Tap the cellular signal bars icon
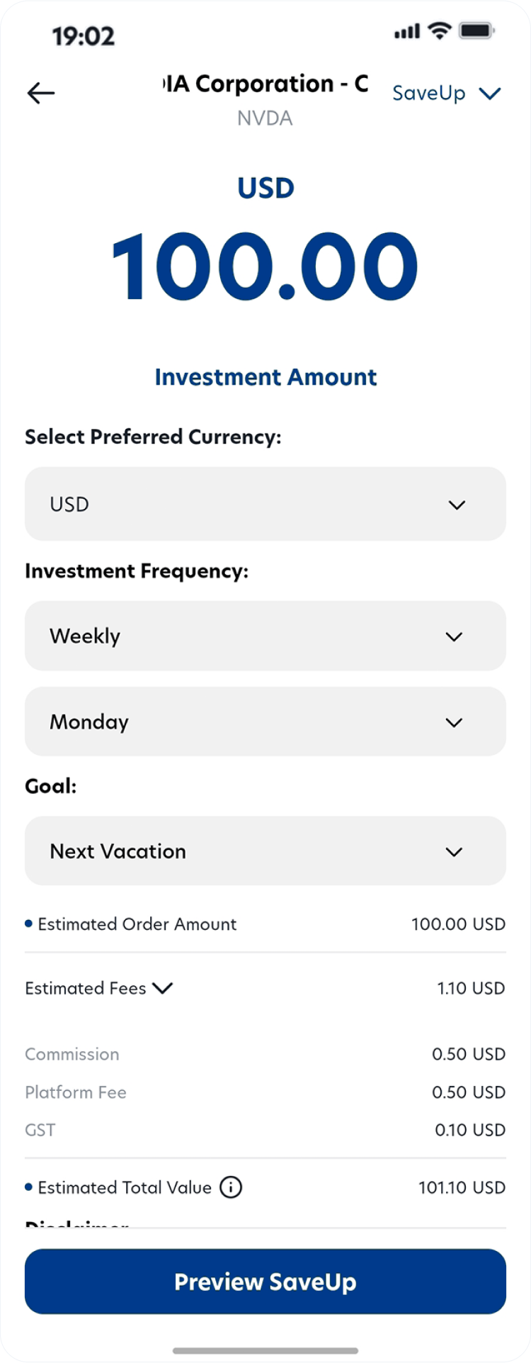The width and height of the screenshot is (531, 1363). point(407,32)
